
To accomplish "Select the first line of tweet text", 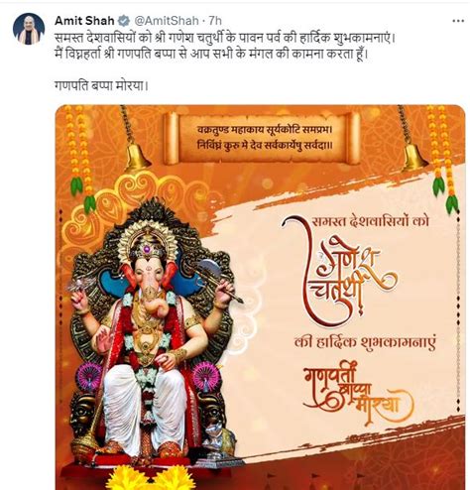I will (225, 38).
